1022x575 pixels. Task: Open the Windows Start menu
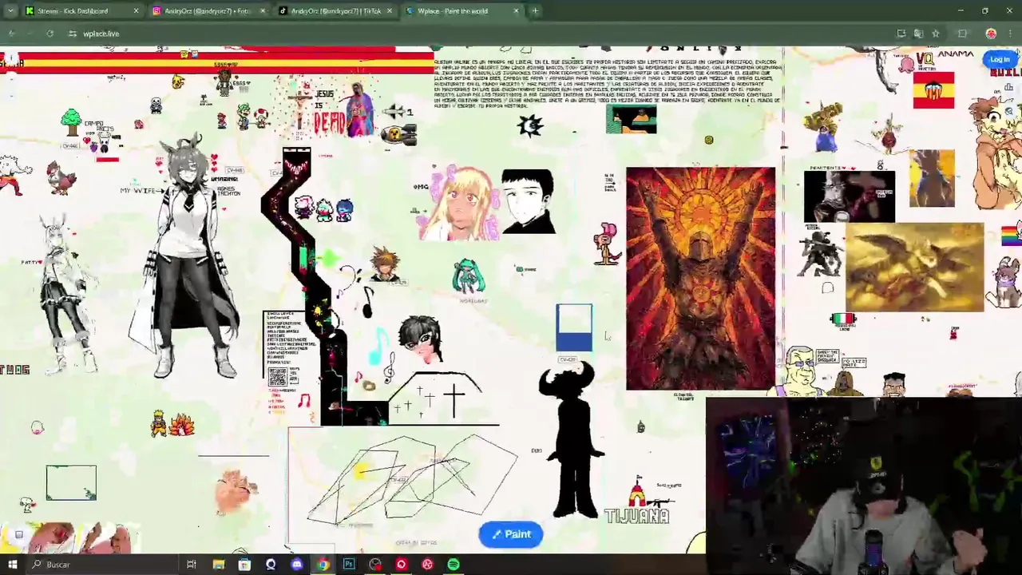click(12, 565)
